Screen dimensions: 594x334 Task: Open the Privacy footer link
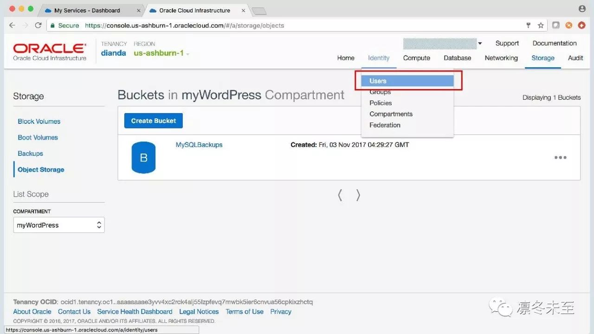tap(281, 312)
